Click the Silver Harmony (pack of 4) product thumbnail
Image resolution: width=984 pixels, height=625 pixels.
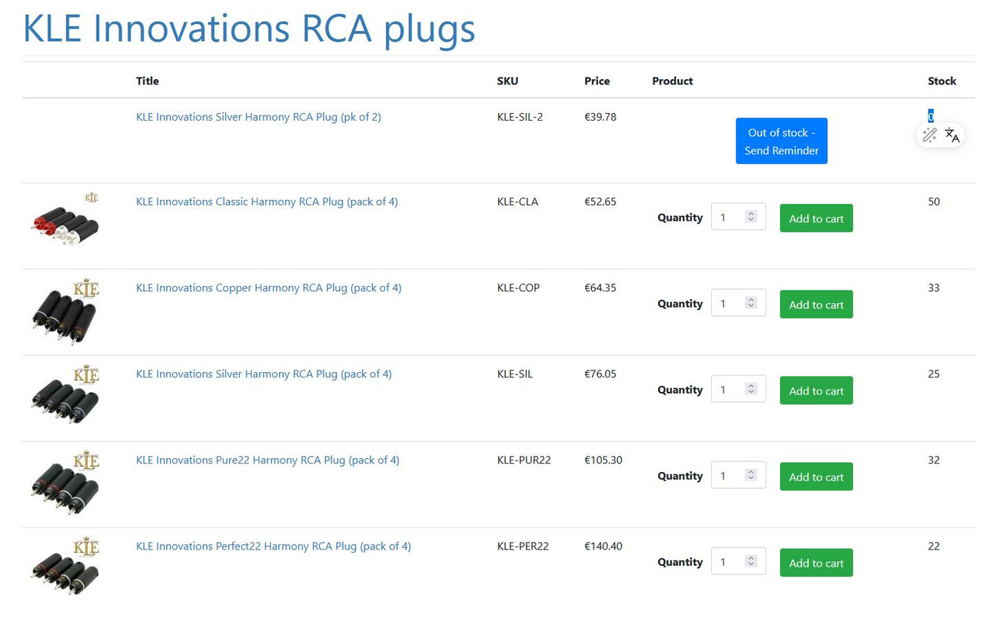tap(65, 394)
